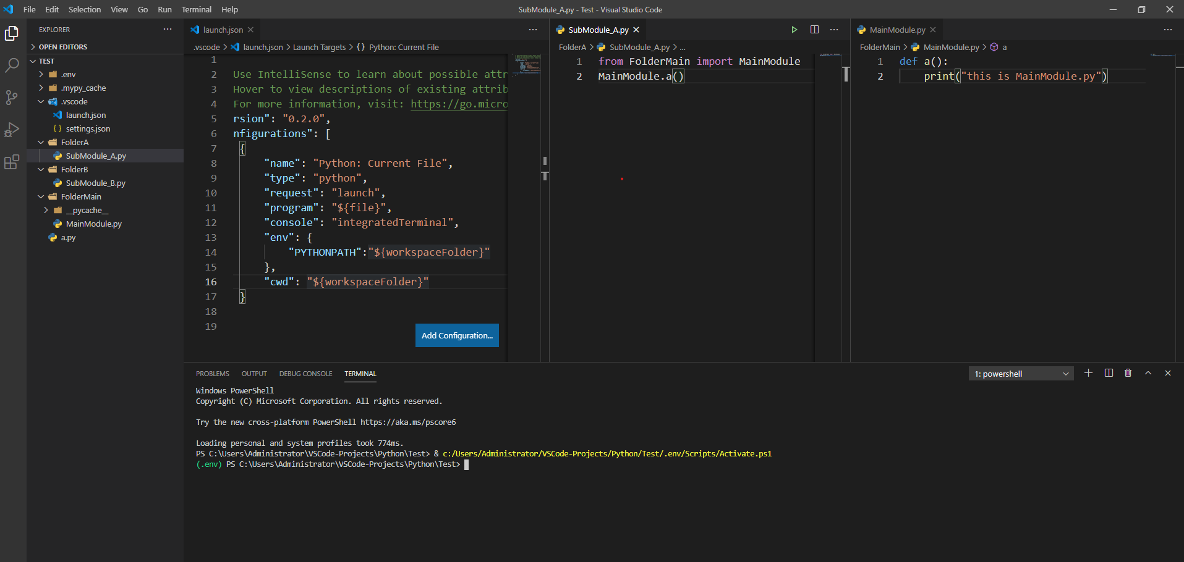Expand the OPEN EDITORS section
This screenshot has height=562, width=1184.
click(62, 47)
